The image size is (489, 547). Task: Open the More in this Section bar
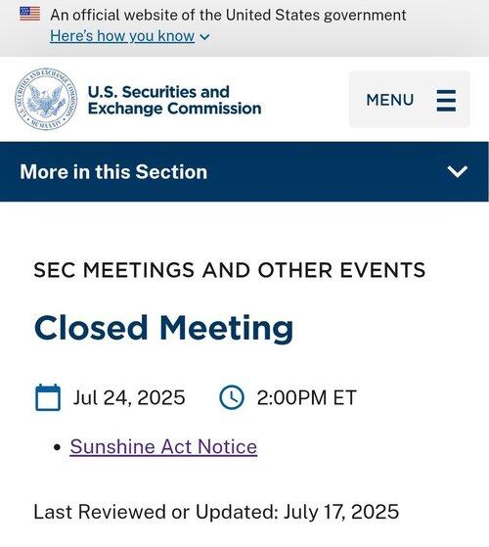244,171
